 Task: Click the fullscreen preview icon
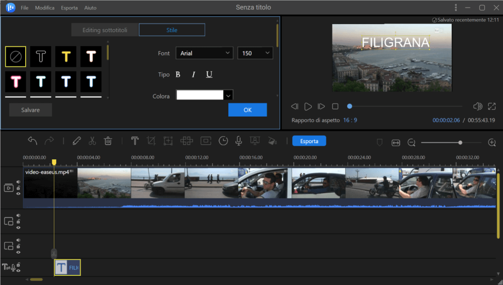tap(491, 107)
